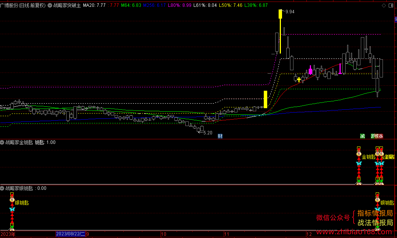This screenshot has height=238, width=397.
Task: Click the 5.20 low price label
Action: 207,133
